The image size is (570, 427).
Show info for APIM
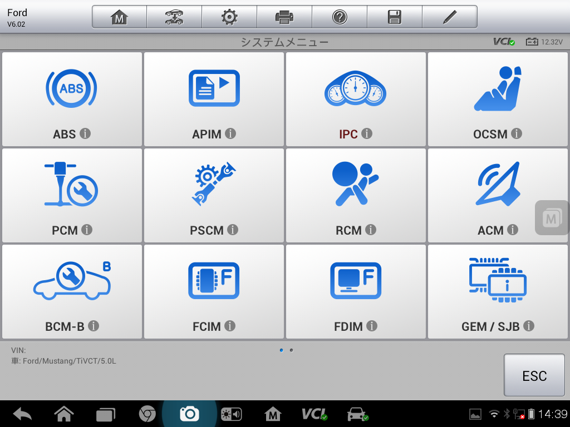point(230,133)
